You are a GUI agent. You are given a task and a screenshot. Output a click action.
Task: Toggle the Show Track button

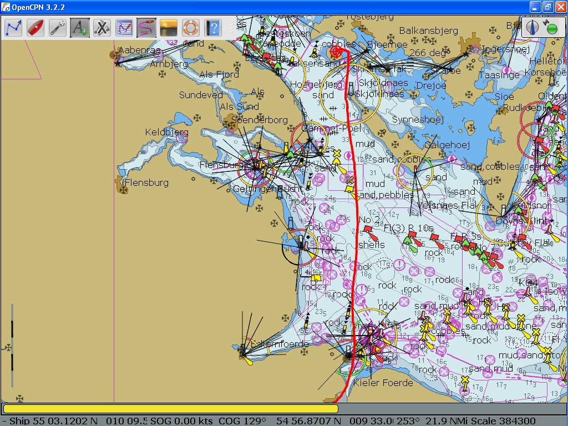(x=146, y=27)
